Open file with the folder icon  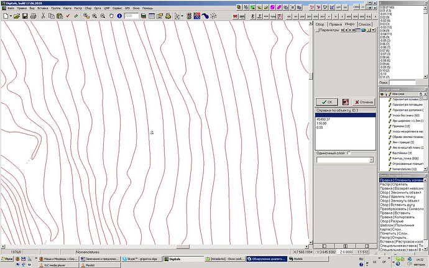click(x=17, y=16)
